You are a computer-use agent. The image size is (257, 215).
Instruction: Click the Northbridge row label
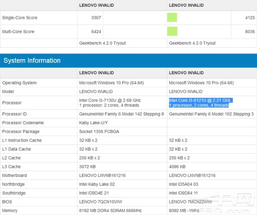click(13, 184)
